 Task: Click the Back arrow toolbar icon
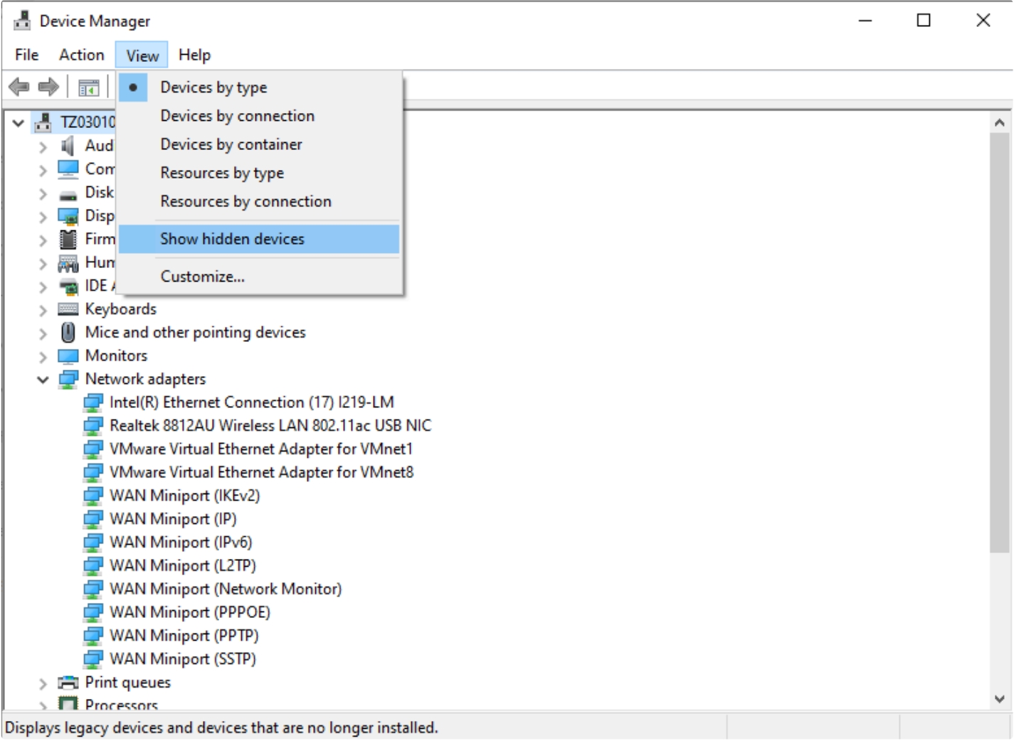(19, 87)
